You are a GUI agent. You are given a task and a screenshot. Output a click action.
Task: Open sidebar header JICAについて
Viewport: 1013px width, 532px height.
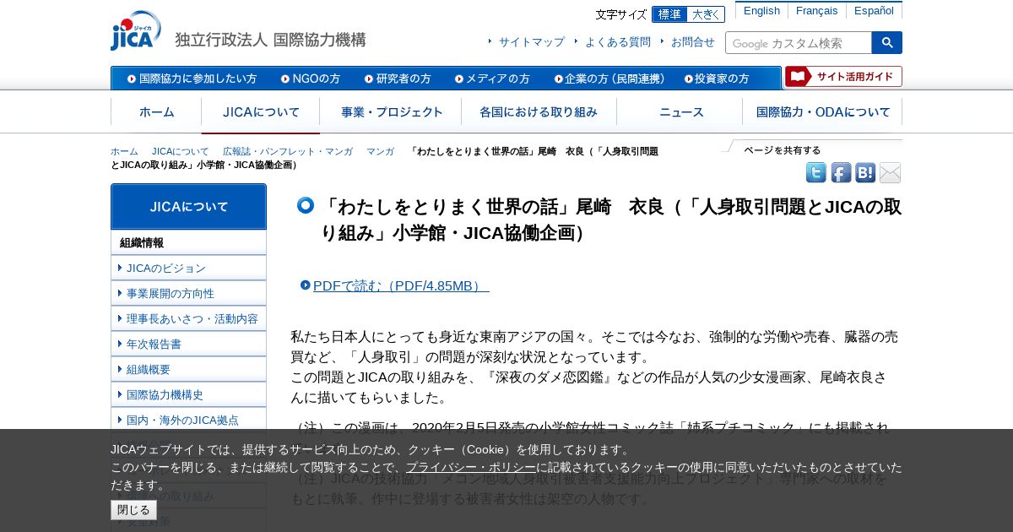188,207
